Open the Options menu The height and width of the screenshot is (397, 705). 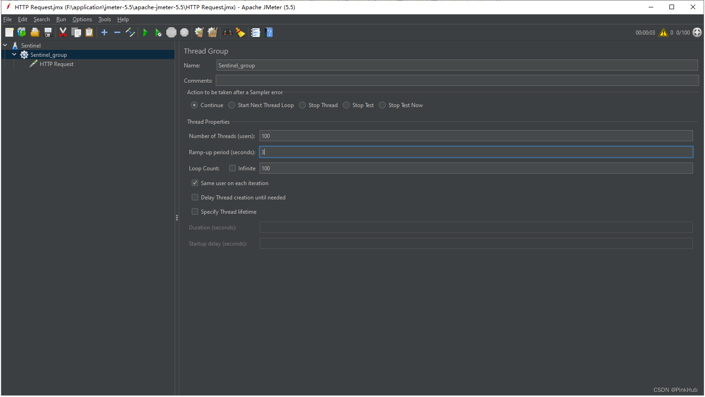(82, 19)
